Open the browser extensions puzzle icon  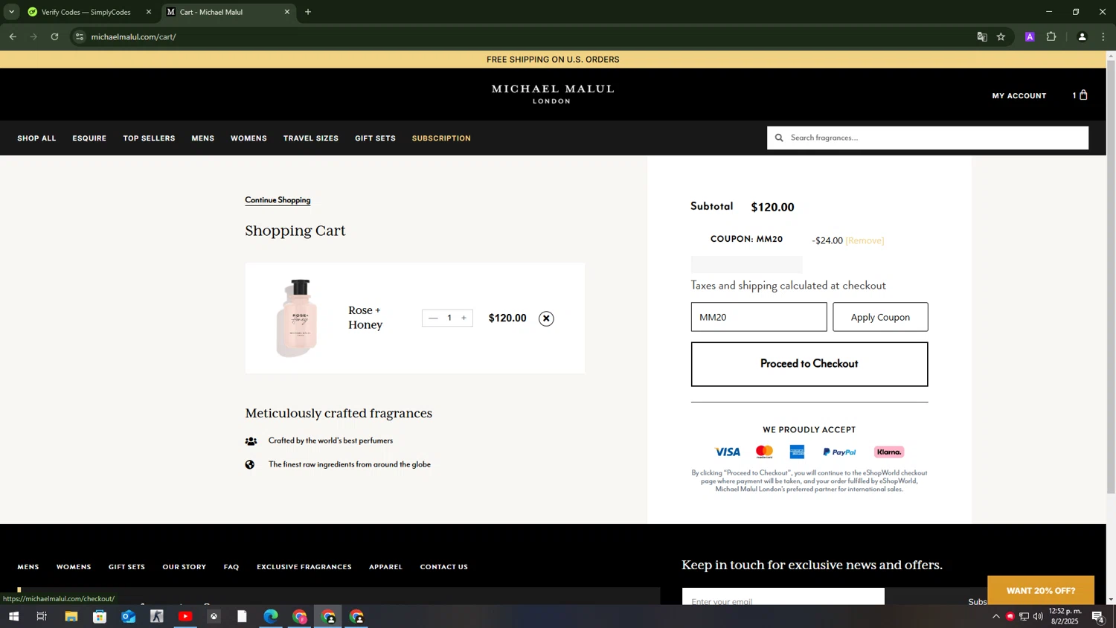[1051, 36]
